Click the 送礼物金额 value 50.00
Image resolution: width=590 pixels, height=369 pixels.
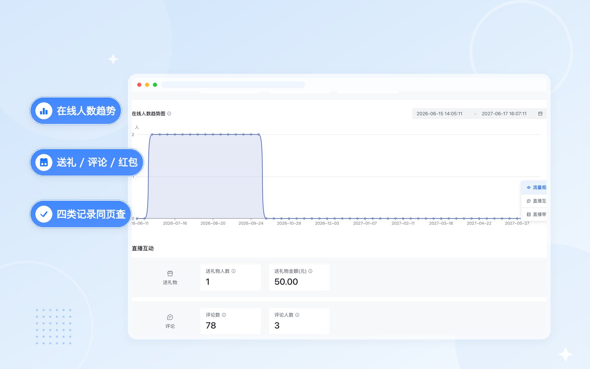[x=286, y=282]
